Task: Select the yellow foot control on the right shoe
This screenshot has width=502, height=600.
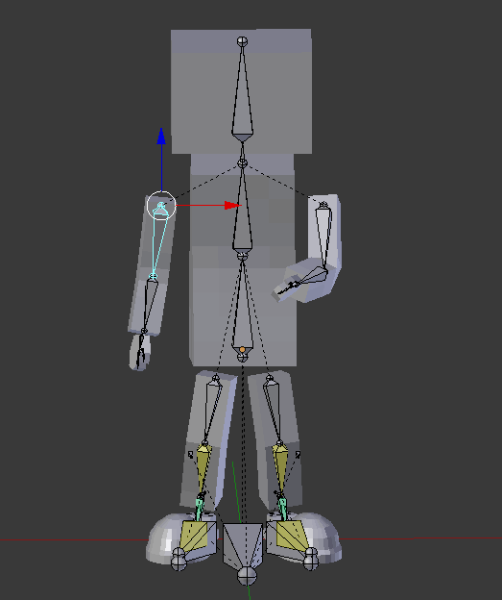Action: click(292, 535)
